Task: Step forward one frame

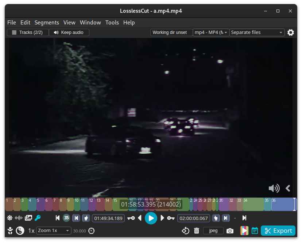Action: (162, 218)
